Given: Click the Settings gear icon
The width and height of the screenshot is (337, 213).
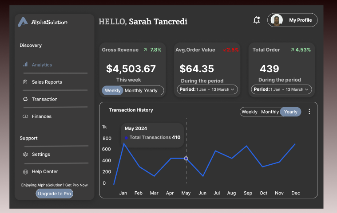Looking at the screenshot, I should point(25,155).
